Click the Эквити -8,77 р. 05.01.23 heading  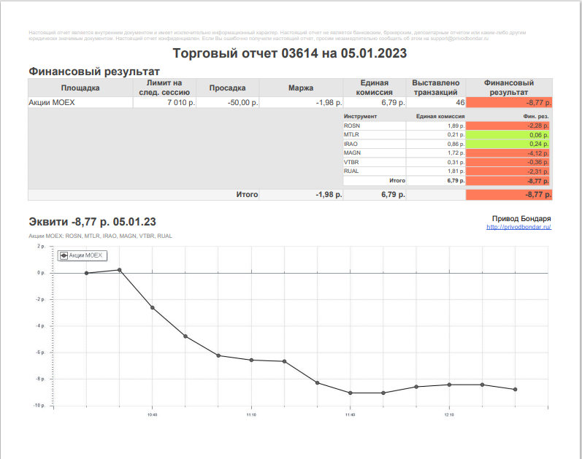click(x=93, y=222)
